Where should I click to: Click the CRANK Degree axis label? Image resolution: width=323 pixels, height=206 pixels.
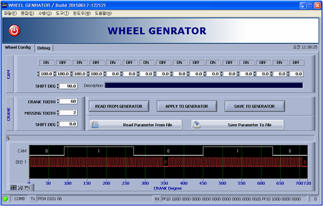pyautogui.click(x=167, y=188)
